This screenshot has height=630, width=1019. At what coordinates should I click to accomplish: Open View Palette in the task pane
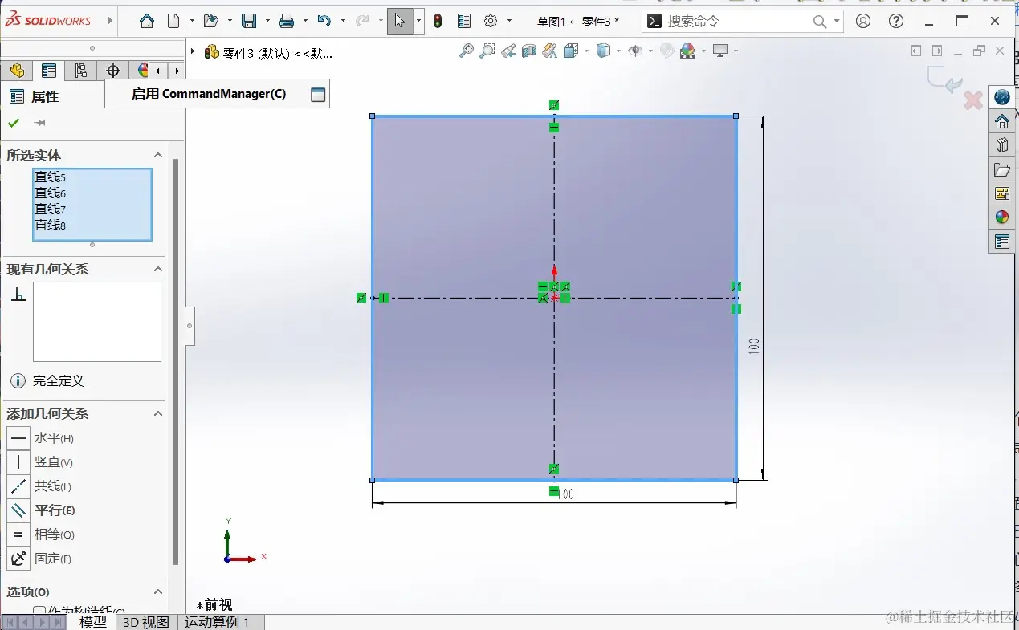pos(1001,193)
